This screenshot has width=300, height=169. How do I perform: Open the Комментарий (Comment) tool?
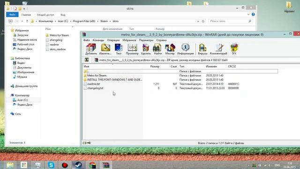coord(218,49)
